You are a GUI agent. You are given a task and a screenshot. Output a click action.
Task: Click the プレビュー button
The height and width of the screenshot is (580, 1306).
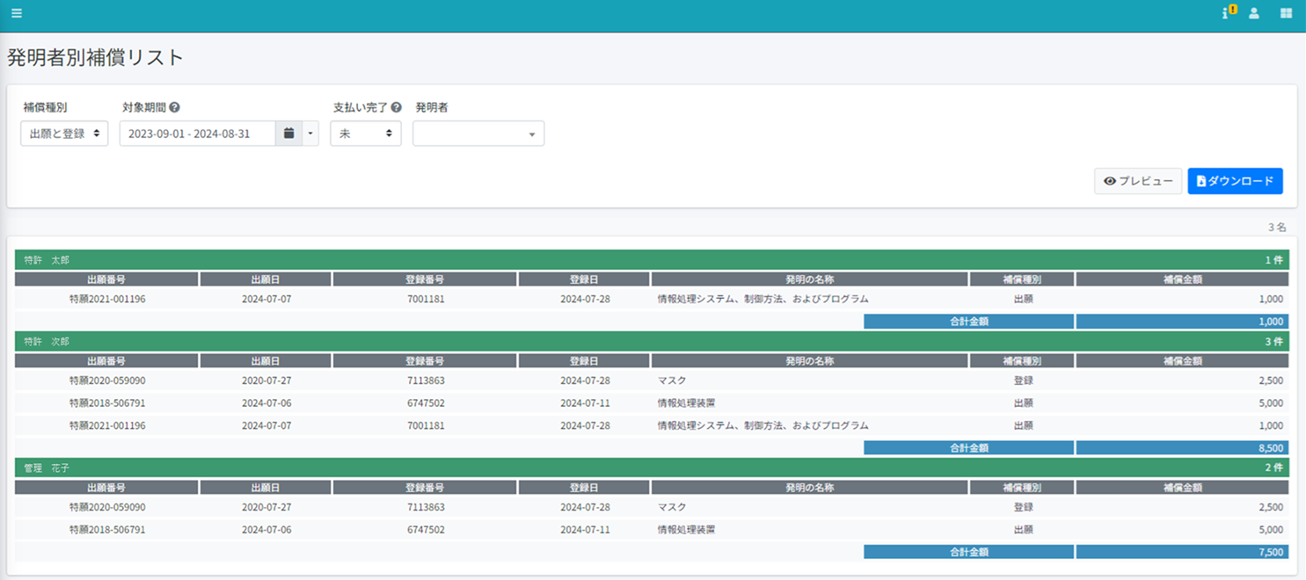tap(1138, 181)
